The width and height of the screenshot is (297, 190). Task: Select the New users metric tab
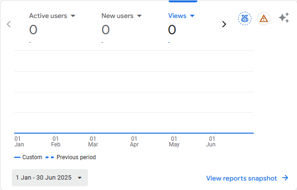(117, 16)
